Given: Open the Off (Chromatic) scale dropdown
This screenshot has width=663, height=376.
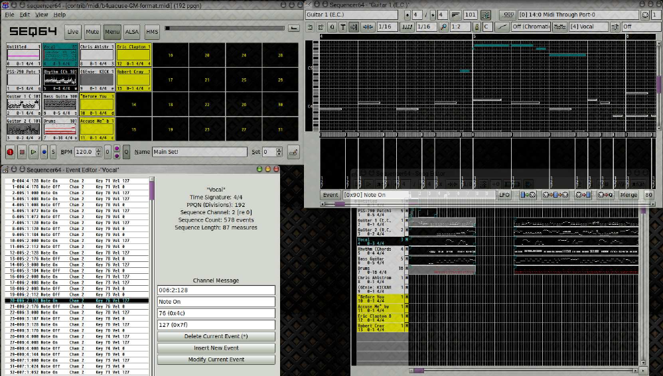Looking at the screenshot, I should [531, 27].
